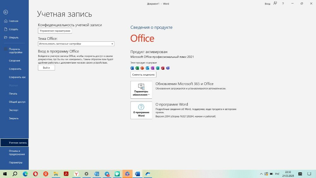The height and width of the screenshot is (178, 316).
Task: Select Создать in the left menu
Action: click(x=14, y=29)
